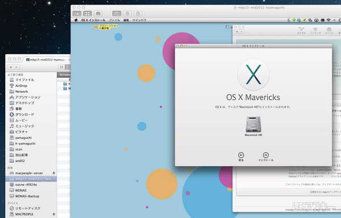
Task: Open the remote Apple menu
Action: [x=76, y=20]
